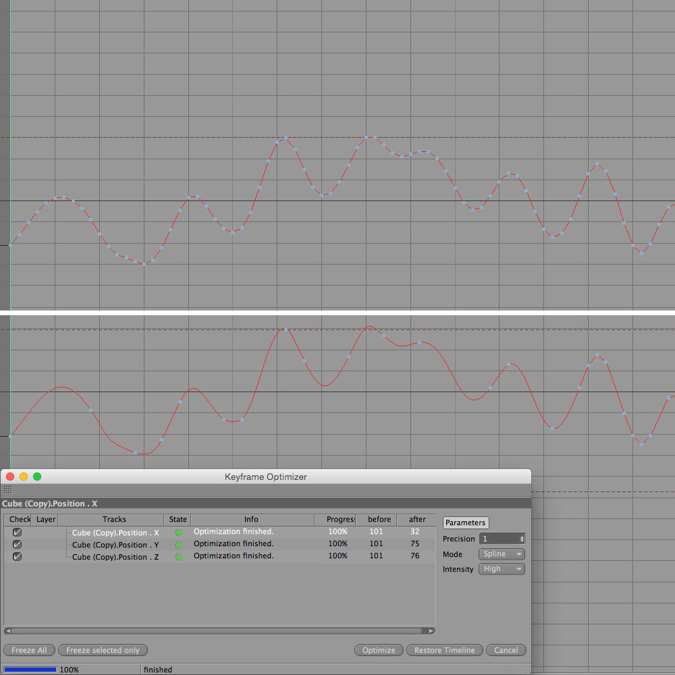Click the 100% label in the status bar
Screen dimensions: 675x675
[70, 670]
